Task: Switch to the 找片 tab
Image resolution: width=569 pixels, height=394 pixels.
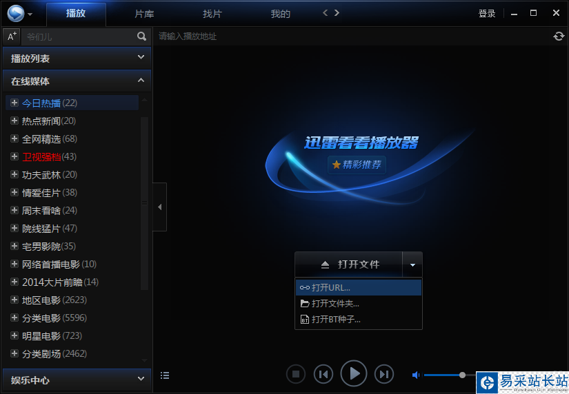Action: click(212, 14)
